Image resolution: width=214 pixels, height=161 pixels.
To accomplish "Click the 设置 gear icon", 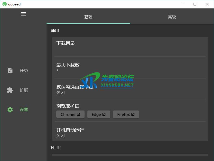I will pyautogui.click(x=10, y=110).
